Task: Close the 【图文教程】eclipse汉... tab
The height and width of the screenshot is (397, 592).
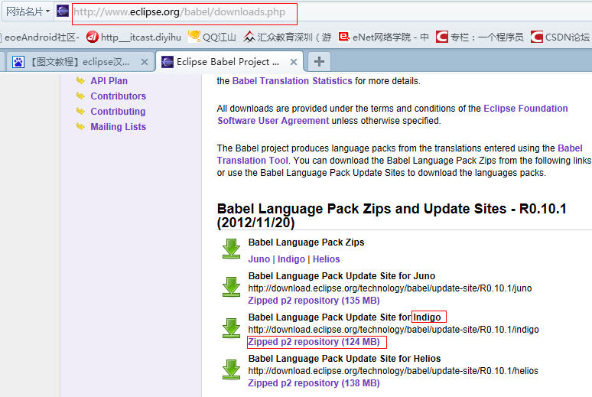Action: 145,62
